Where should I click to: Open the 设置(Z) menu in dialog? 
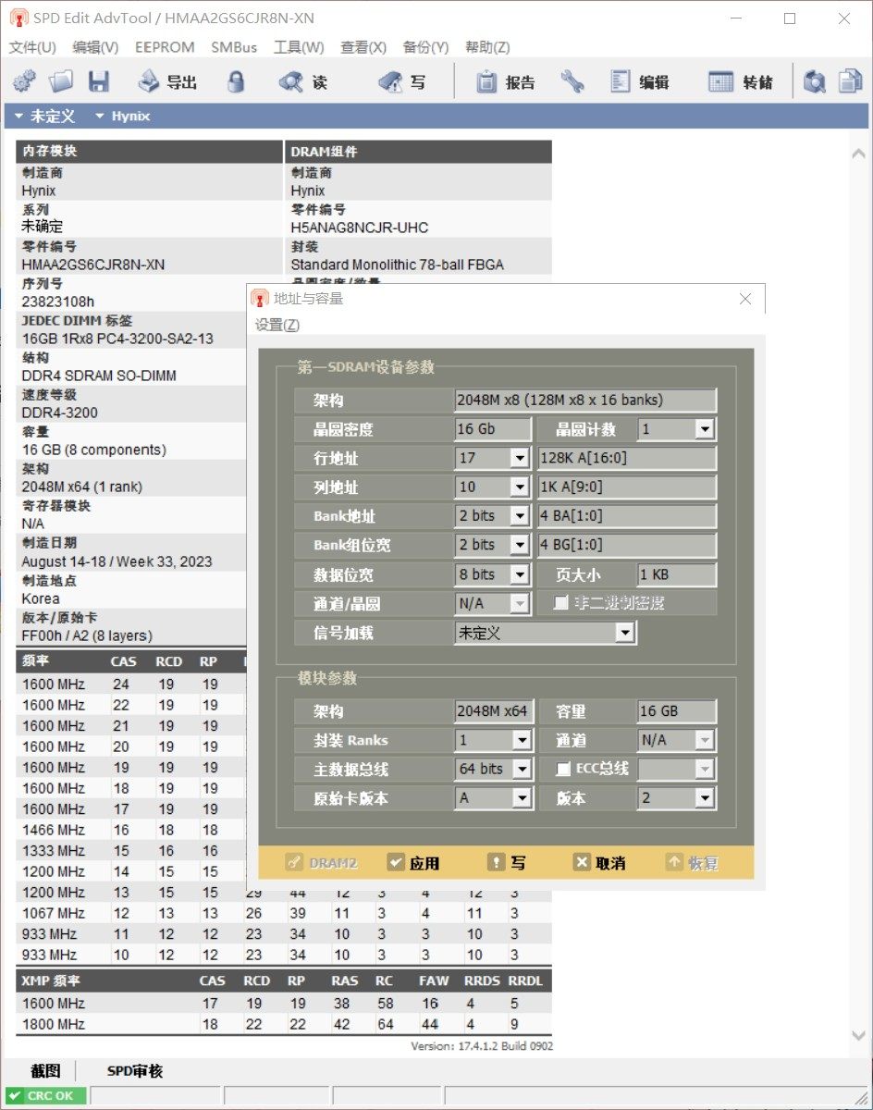tap(277, 325)
